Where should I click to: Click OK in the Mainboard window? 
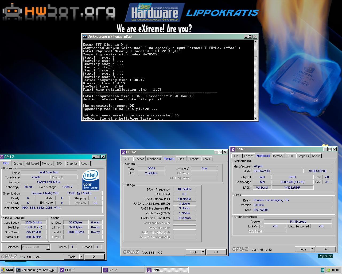[325, 249]
